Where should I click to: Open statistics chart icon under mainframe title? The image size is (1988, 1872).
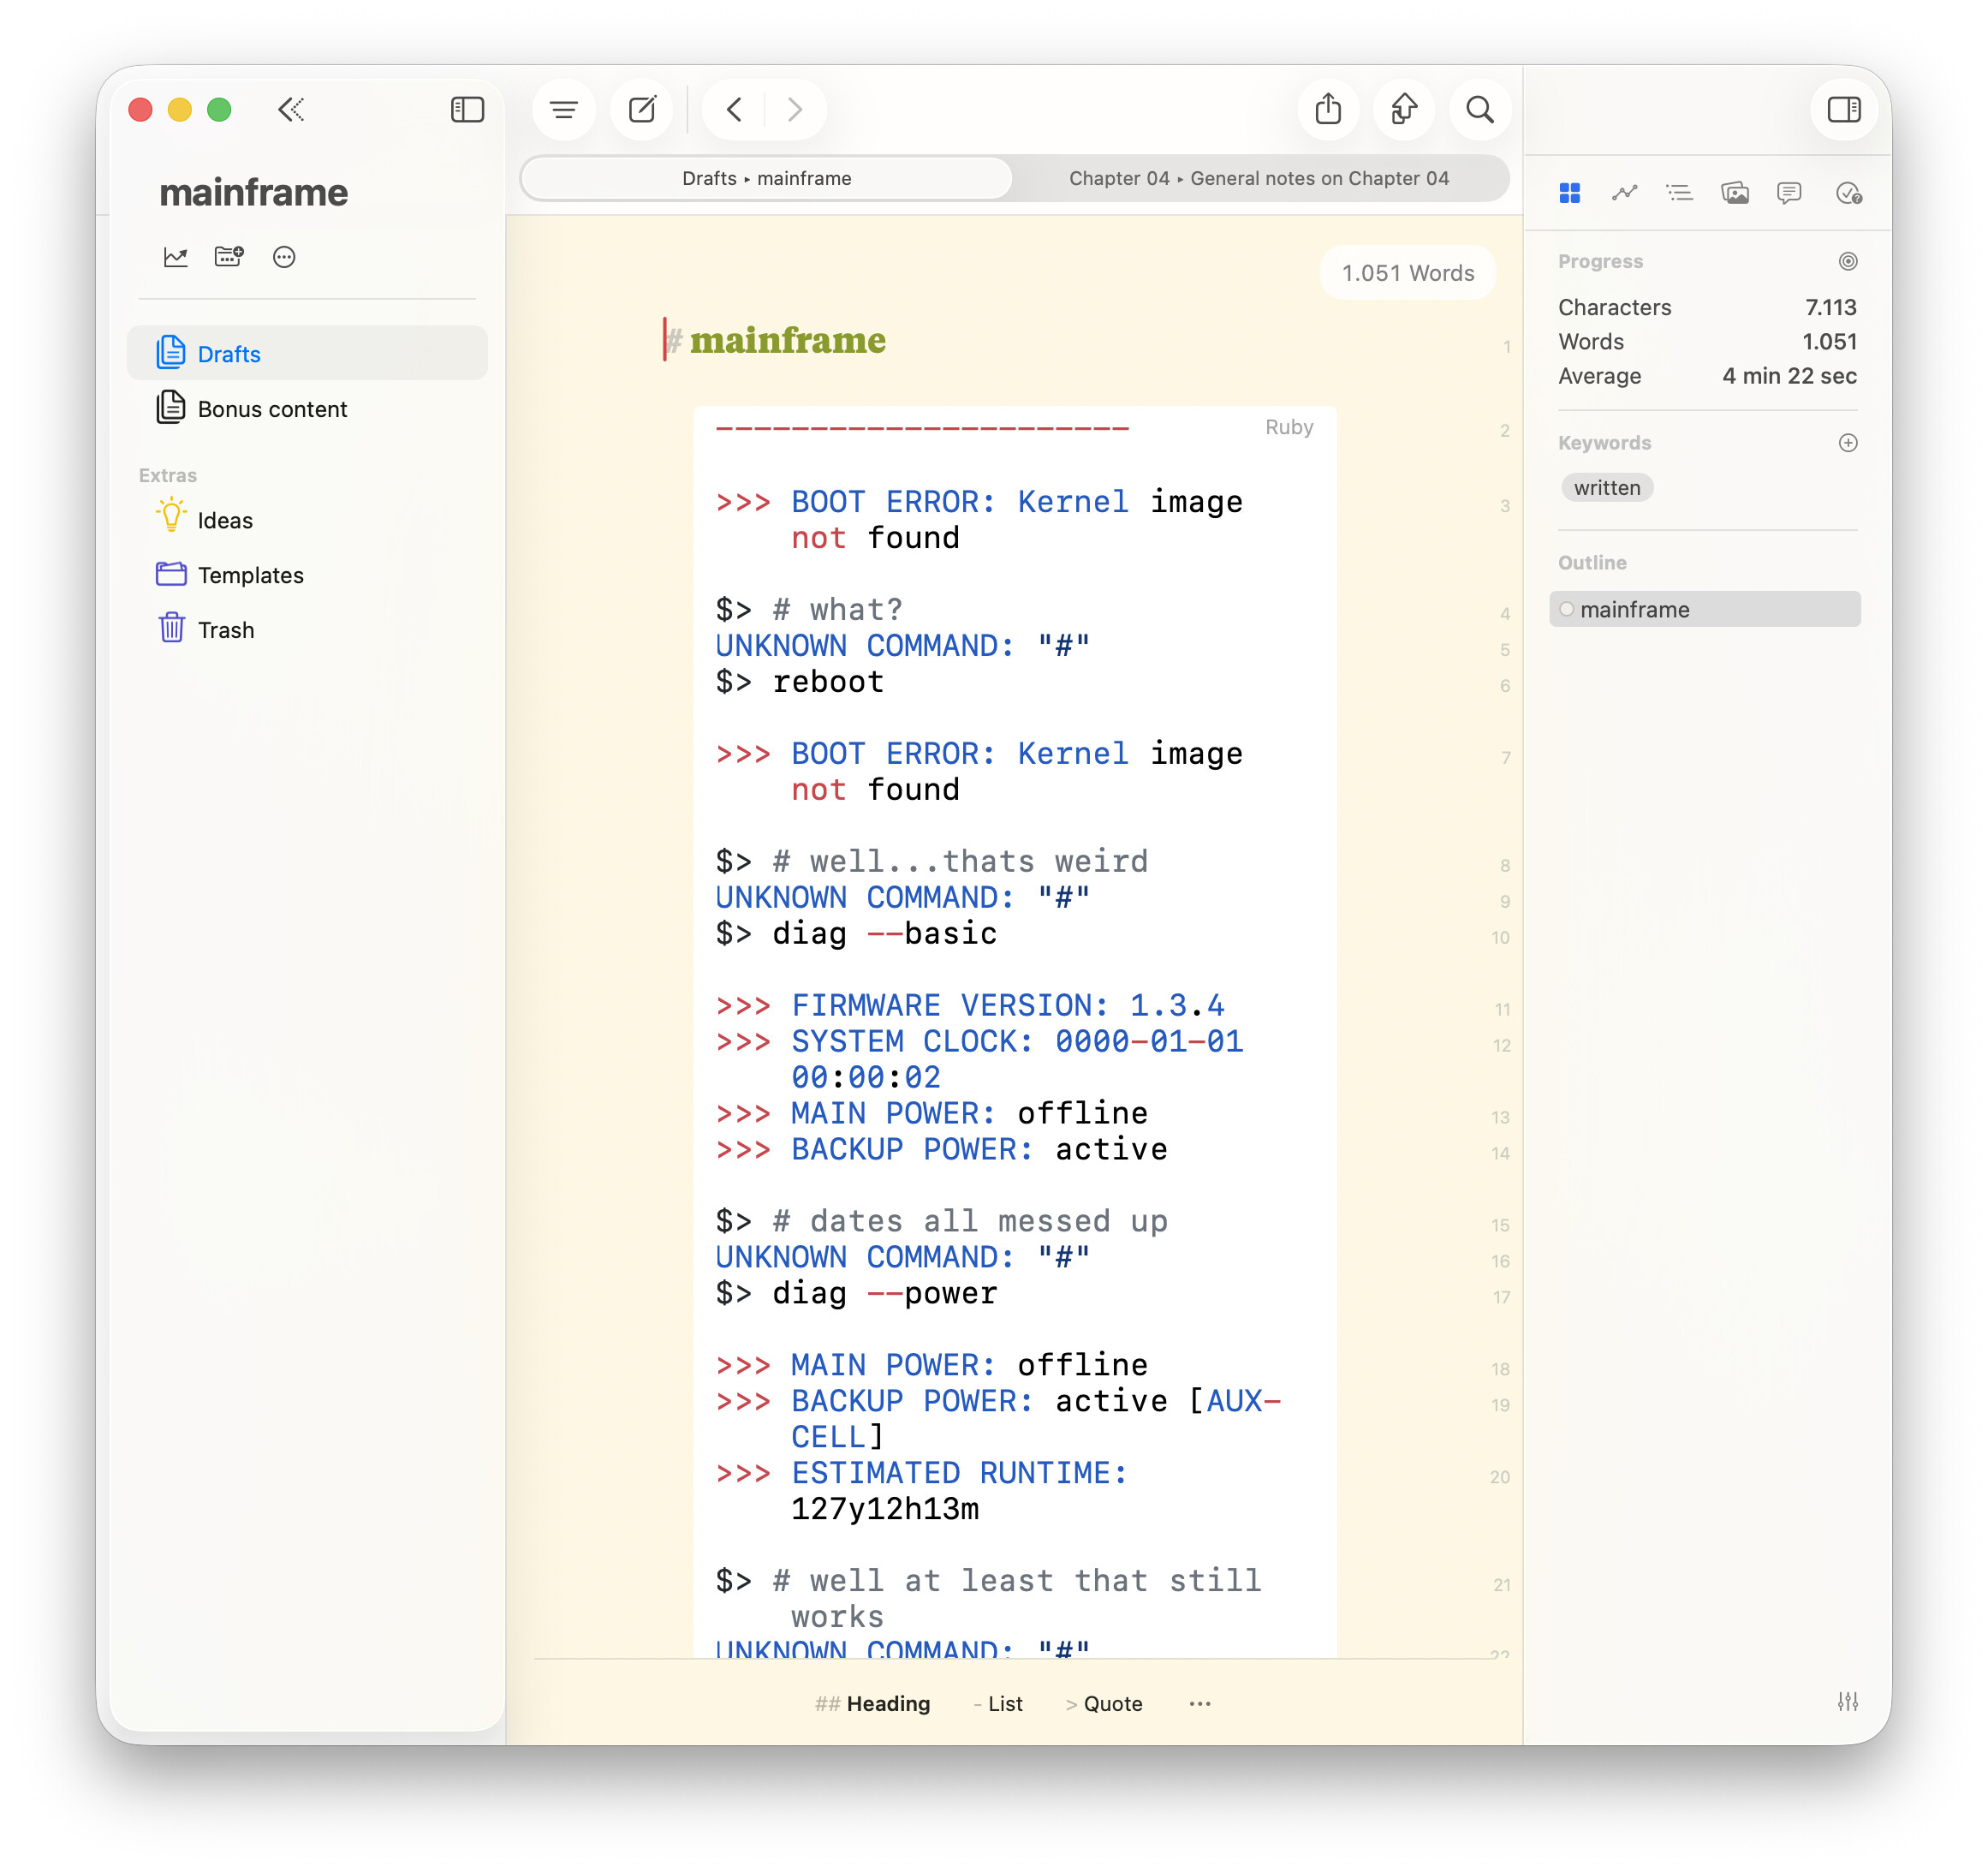[176, 258]
